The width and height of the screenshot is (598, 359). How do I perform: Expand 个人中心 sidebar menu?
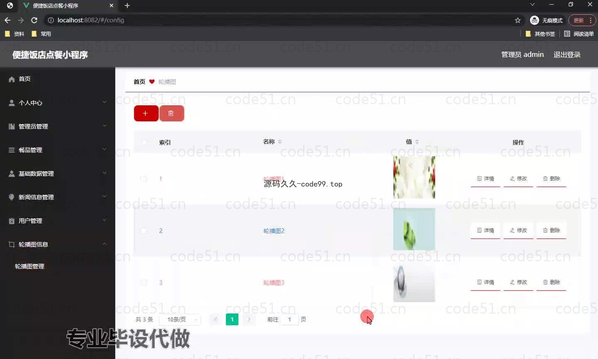57,103
